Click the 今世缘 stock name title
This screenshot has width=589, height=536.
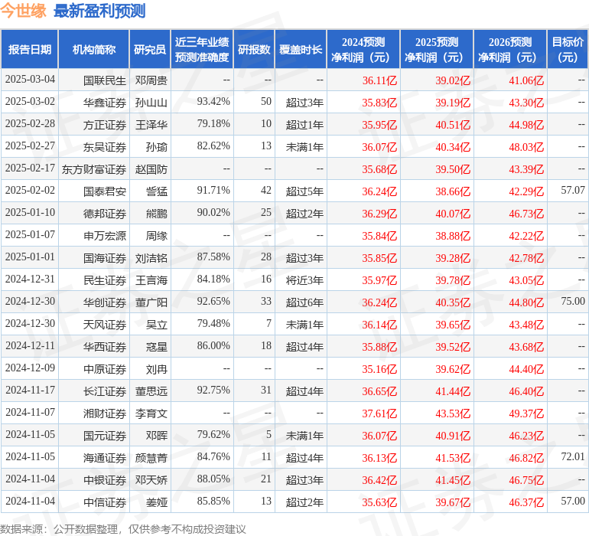[23, 11]
